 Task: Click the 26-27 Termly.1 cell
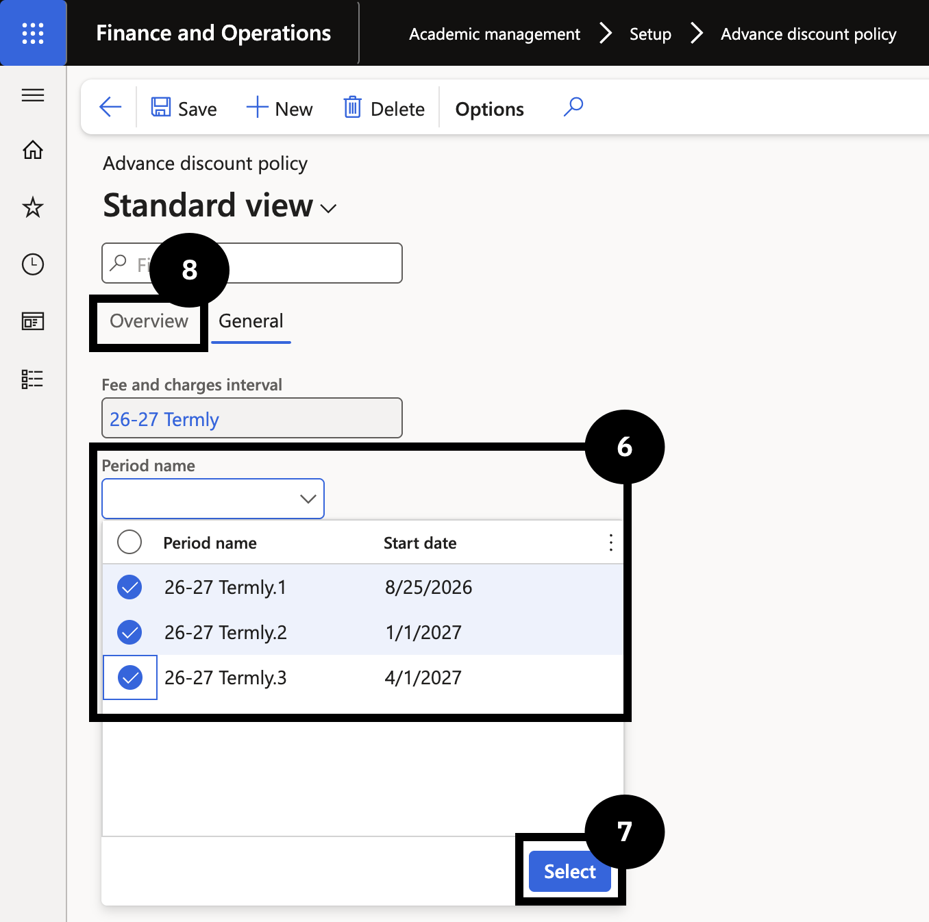tap(225, 587)
